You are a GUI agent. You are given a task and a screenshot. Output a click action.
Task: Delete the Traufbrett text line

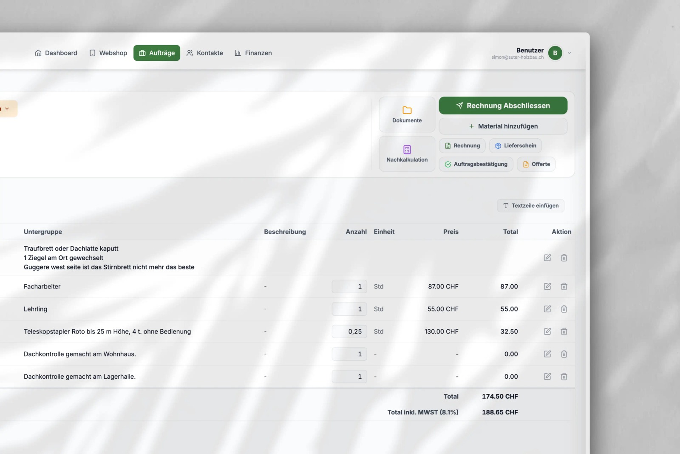pyautogui.click(x=564, y=258)
